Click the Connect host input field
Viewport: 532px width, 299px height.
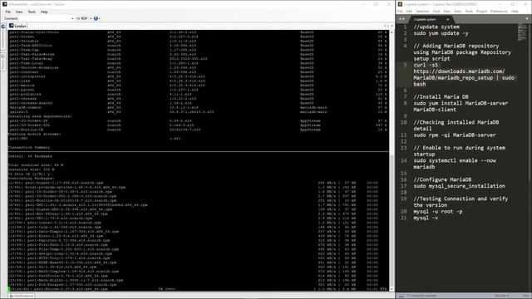tap(44, 18)
